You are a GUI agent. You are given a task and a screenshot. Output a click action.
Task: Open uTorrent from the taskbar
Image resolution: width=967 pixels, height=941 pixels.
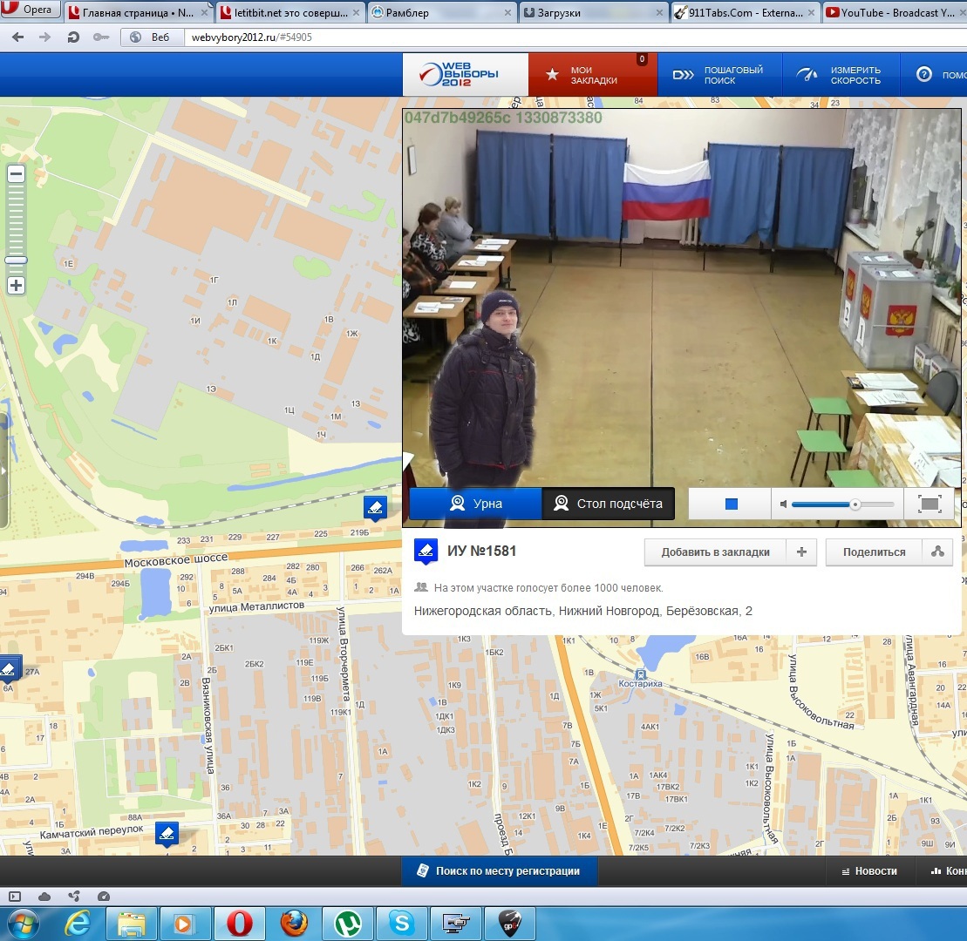(x=347, y=924)
